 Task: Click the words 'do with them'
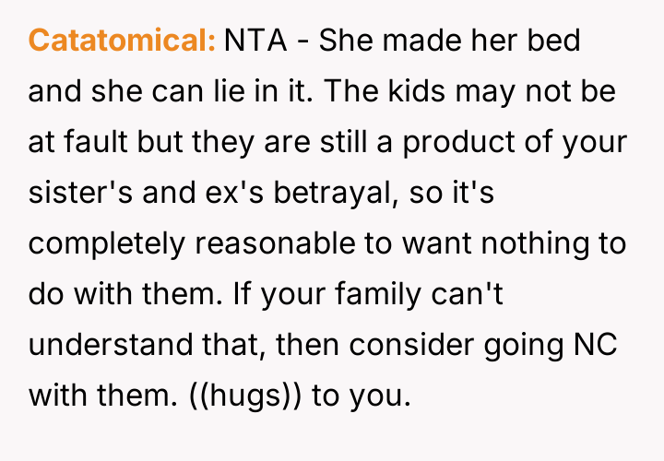[x=116, y=296]
